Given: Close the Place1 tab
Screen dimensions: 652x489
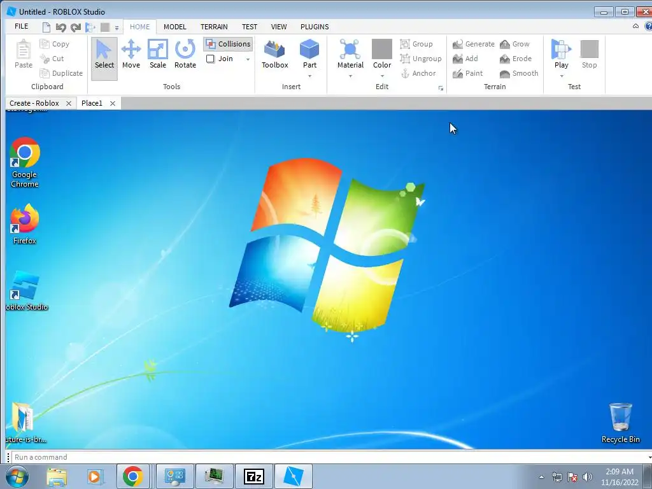Looking at the screenshot, I should pyautogui.click(x=112, y=103).
